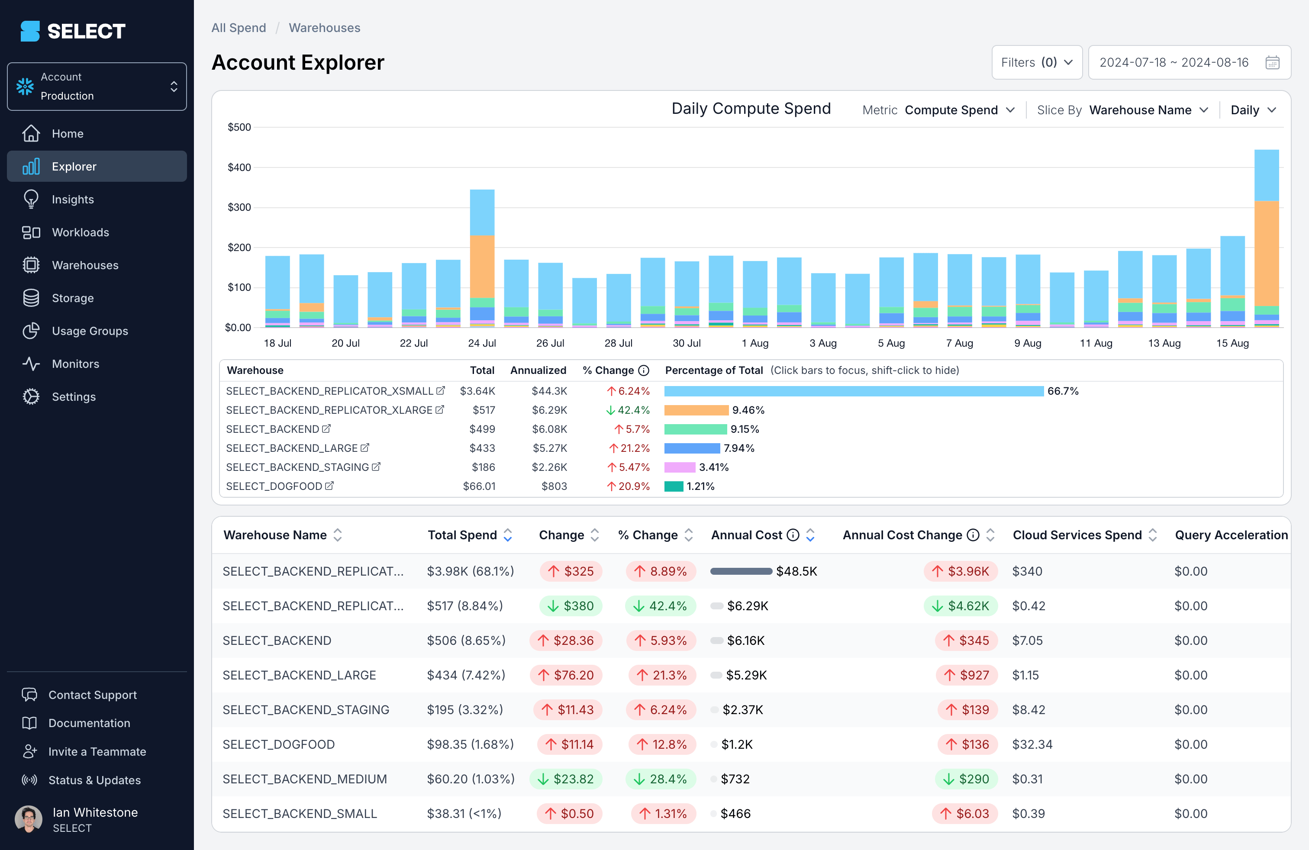Go to Usage Groups page
The image size is (1309, 850).
(90, 331)
